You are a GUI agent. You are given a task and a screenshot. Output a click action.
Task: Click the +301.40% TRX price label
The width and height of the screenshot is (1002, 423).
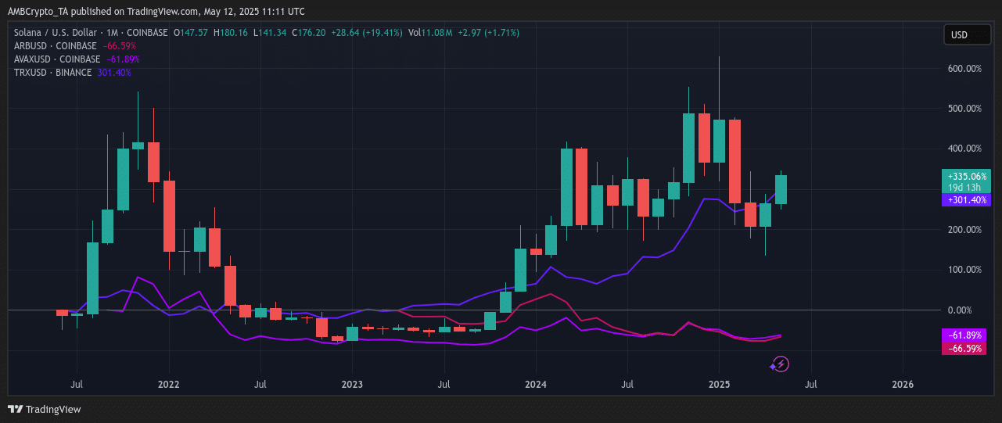965,200
